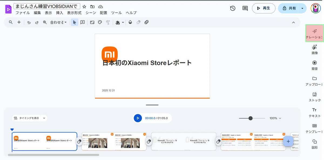Viewport: 324px width, 160px height.
Task: Select the 未知の扉 Xiaomiとの出会い scene thumbnail
Action: pos(114,141)
